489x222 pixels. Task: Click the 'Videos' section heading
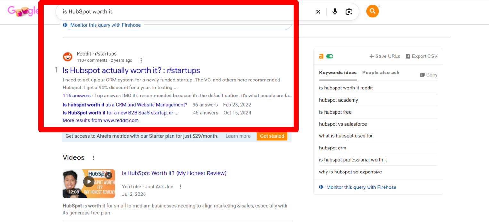(74, 157)
